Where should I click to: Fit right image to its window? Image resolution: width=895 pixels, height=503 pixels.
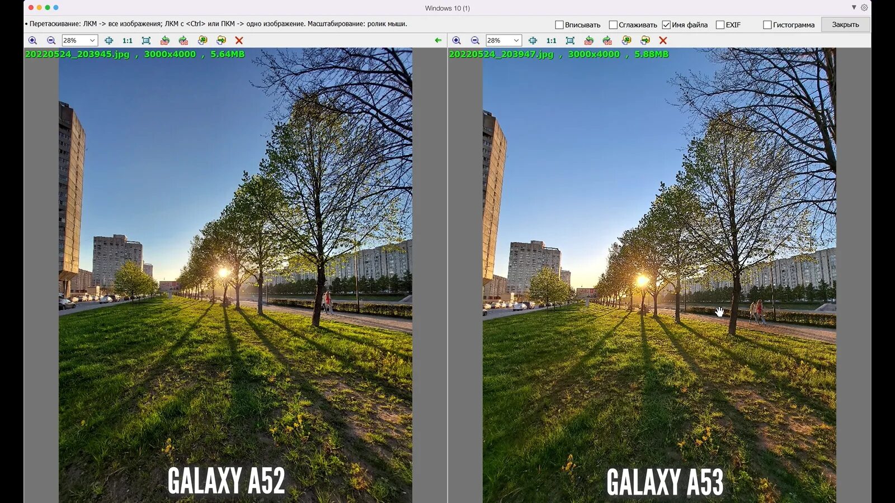570,40
